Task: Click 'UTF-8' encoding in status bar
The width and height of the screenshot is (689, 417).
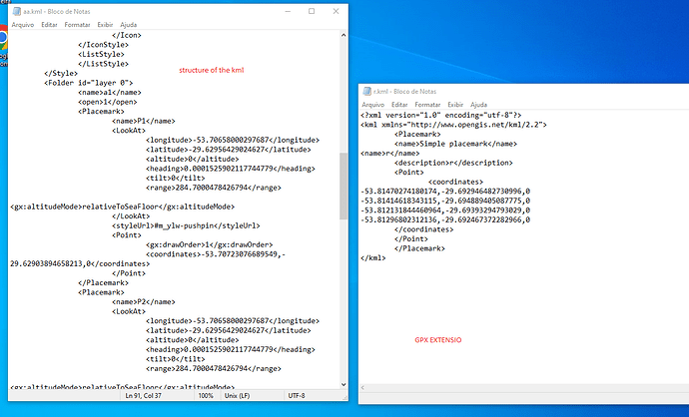Action: tap(297, 396)
